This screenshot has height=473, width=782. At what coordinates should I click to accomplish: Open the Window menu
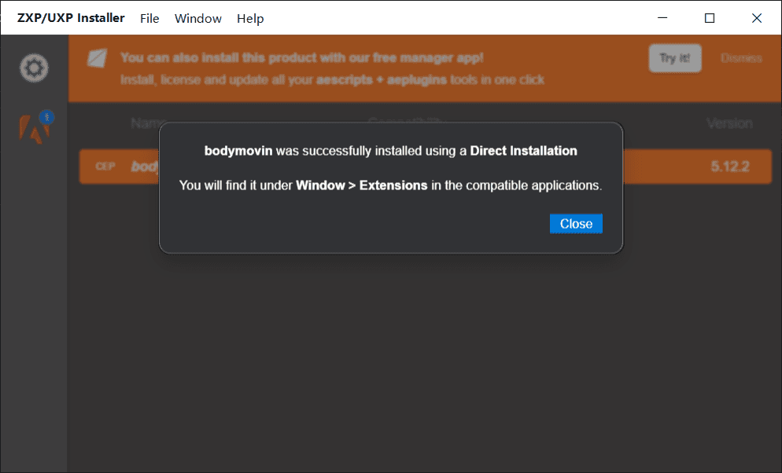(x=198, y=18)
